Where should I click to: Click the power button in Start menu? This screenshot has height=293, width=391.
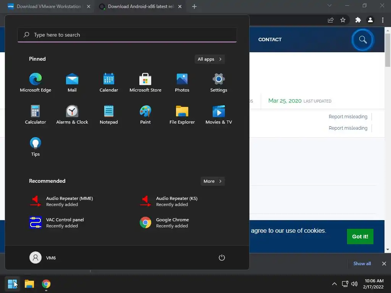[x=222, y=258]
